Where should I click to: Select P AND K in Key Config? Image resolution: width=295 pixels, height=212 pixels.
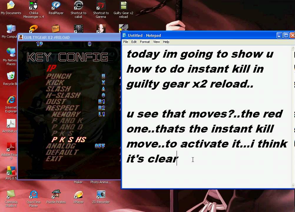pos(67,121)
